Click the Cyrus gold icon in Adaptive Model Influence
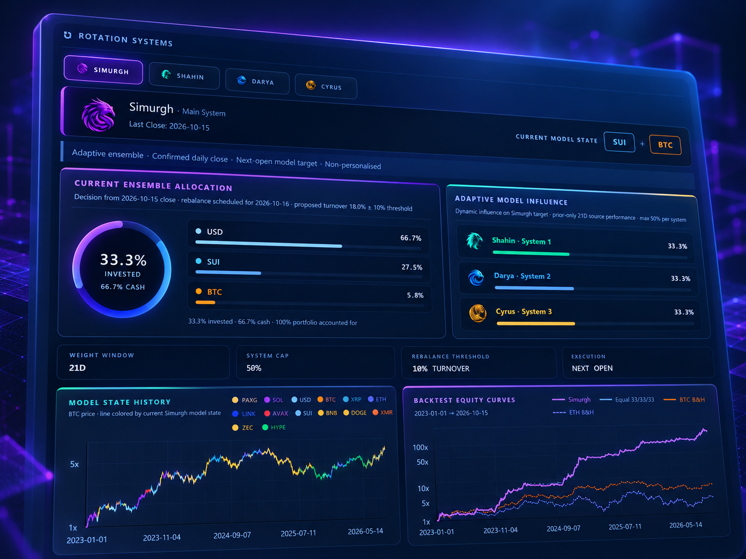Screen dimensions: 746x559 click(x=478, y=313)
